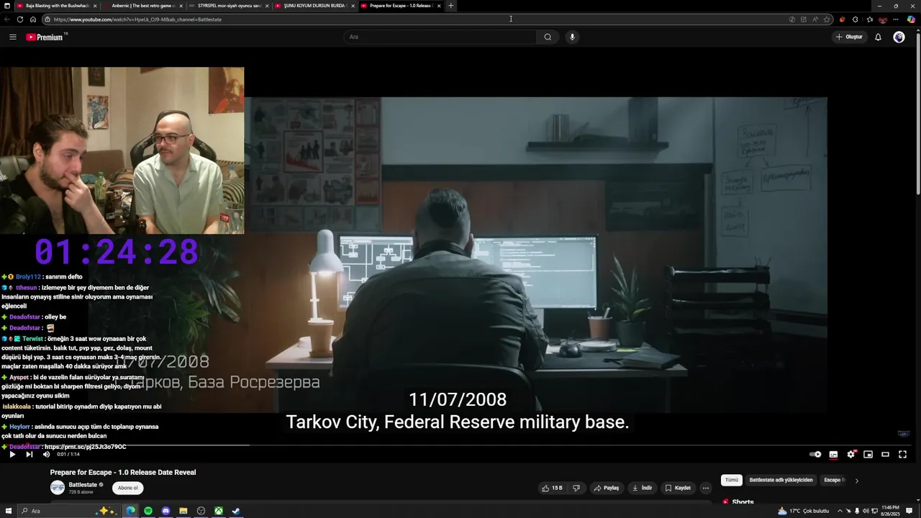Open the read aloud icon in address bar

coord(815,19)
